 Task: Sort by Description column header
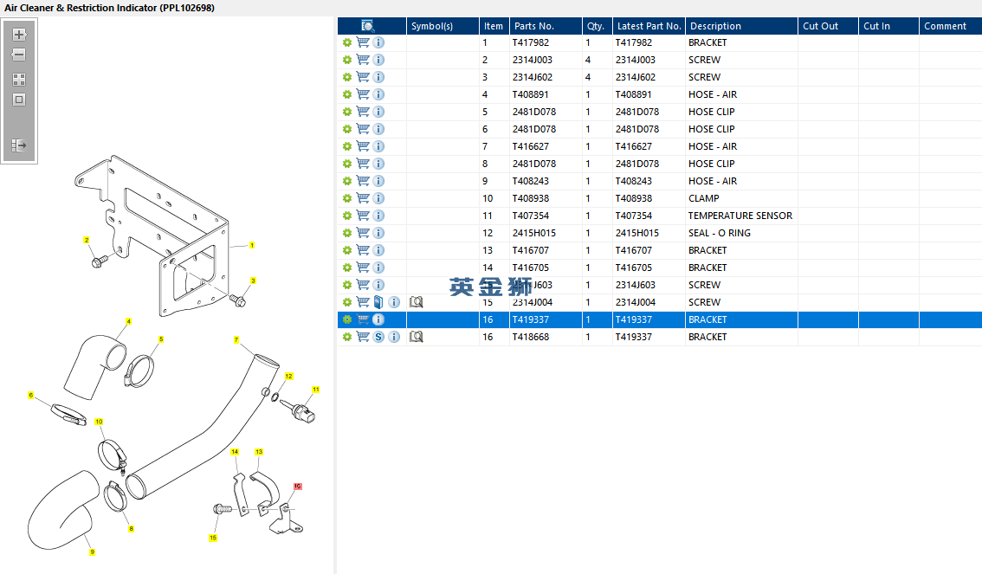[x=741, y=26]
